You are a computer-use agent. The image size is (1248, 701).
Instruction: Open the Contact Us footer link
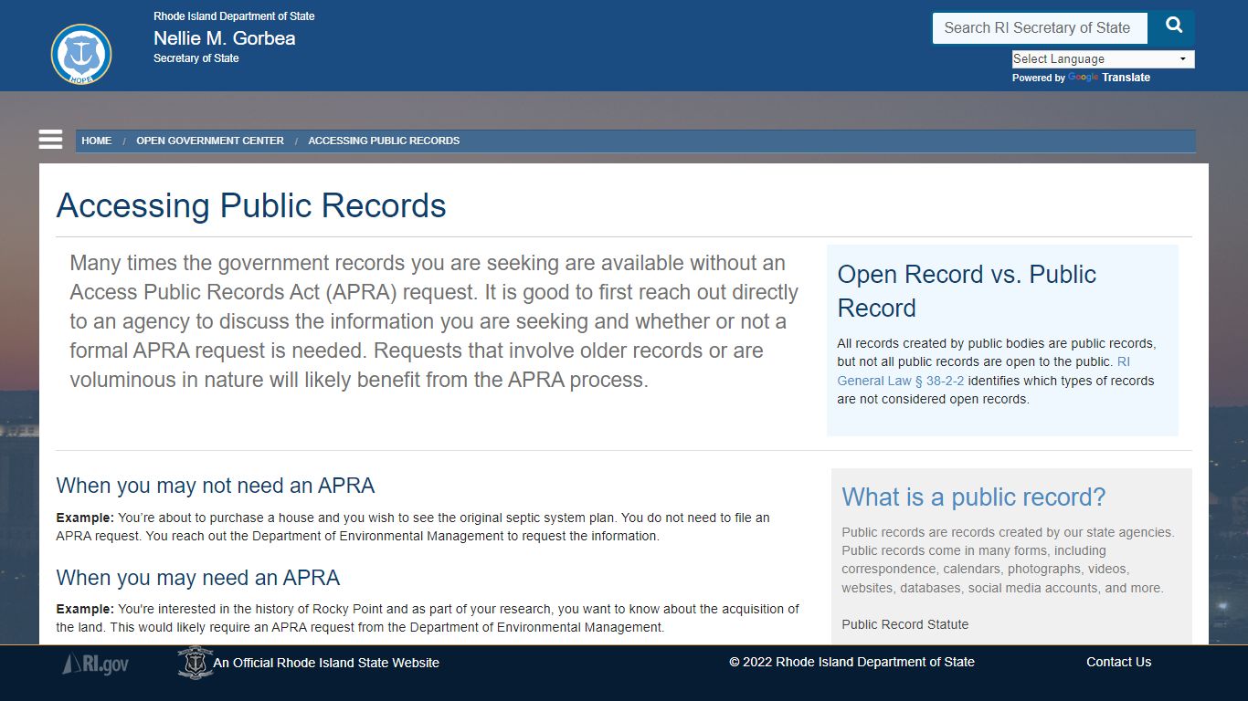(1118, 662)
